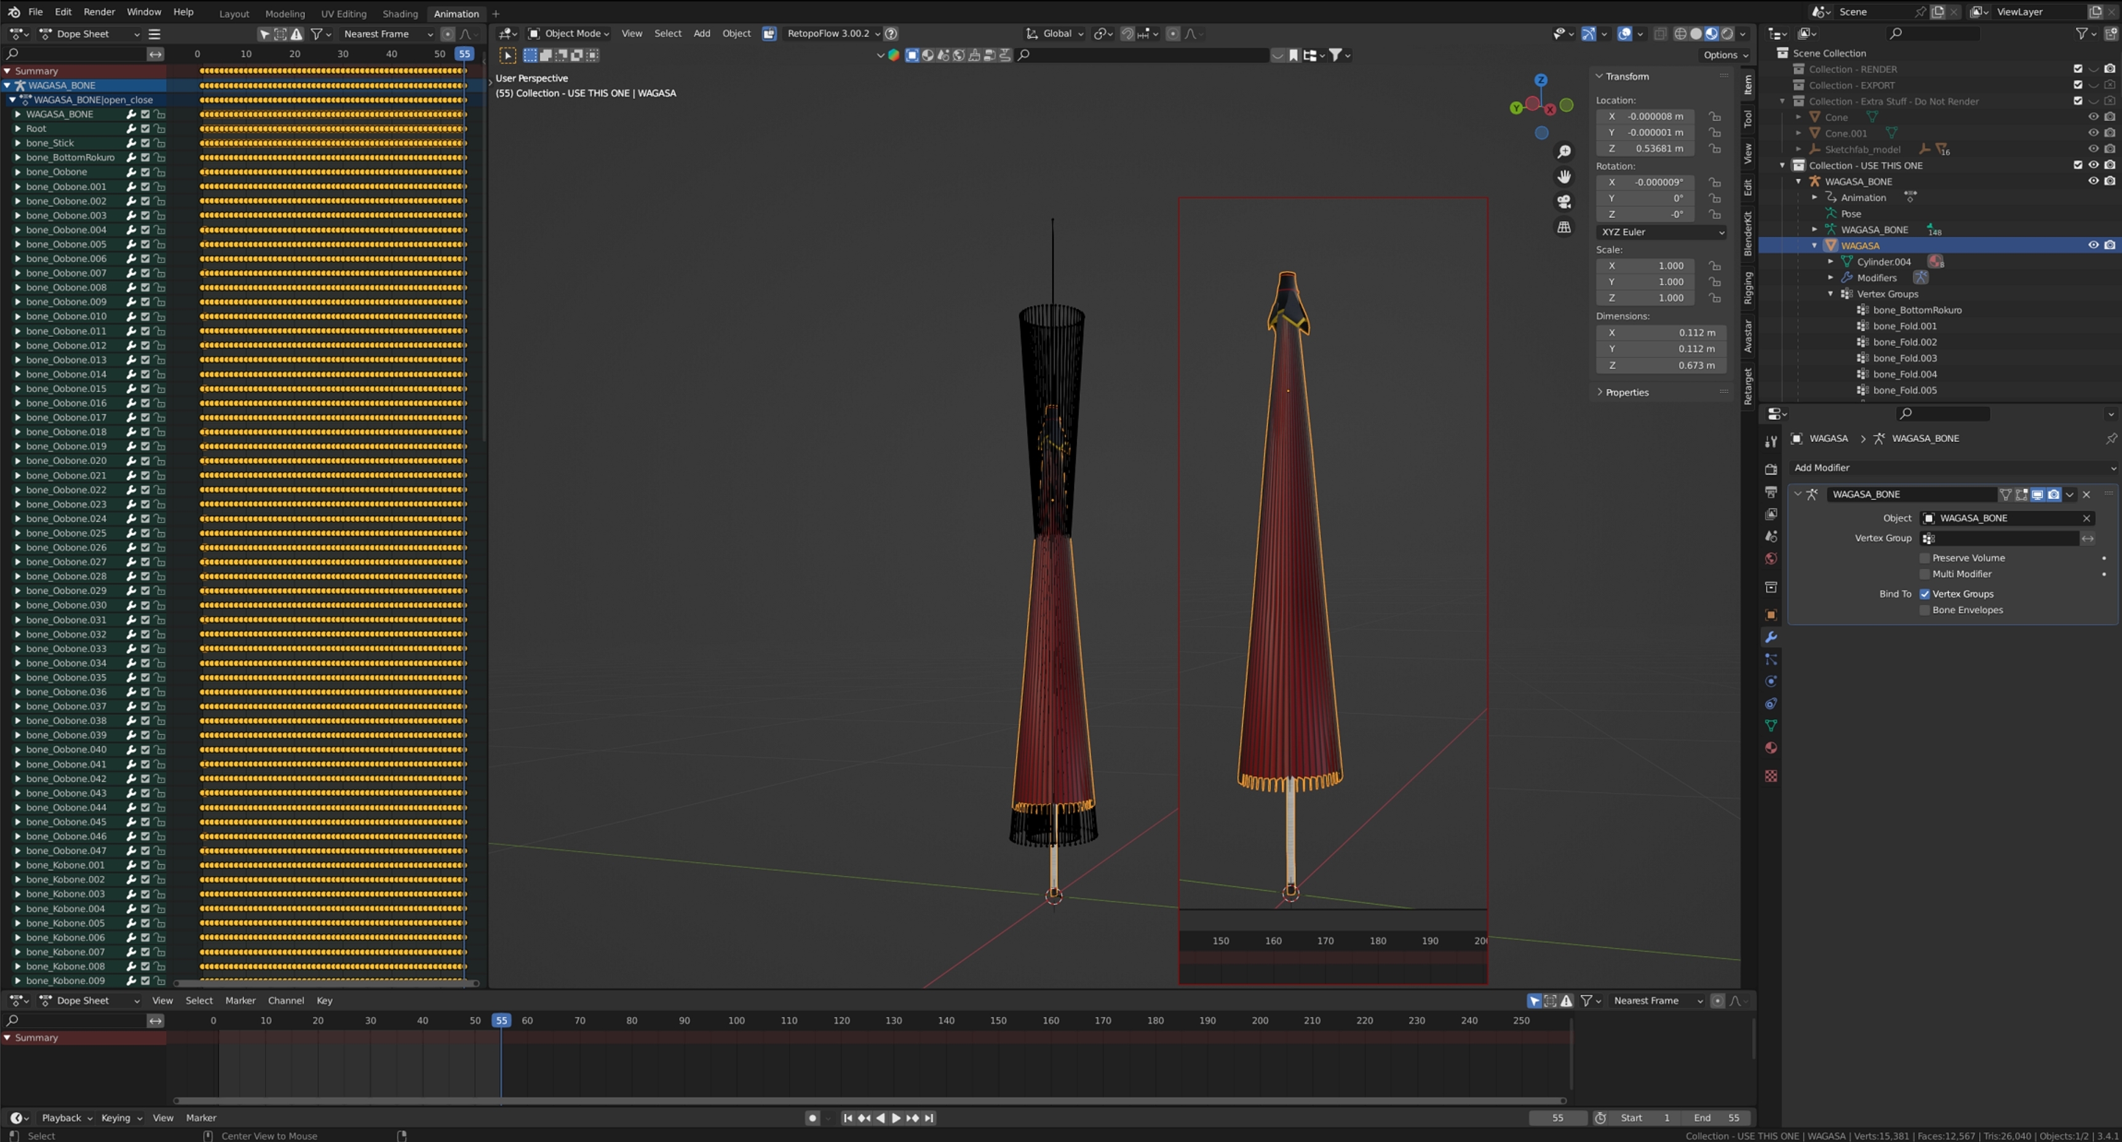
Task: Open the Modifier properties wrench tab
Action: click(x=1771, y=637)
